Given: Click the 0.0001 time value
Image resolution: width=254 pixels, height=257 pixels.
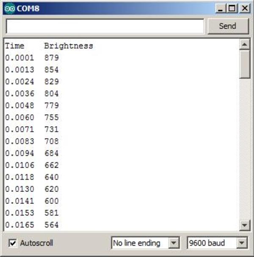Looking at the screenshot, I should coord(19,58).
